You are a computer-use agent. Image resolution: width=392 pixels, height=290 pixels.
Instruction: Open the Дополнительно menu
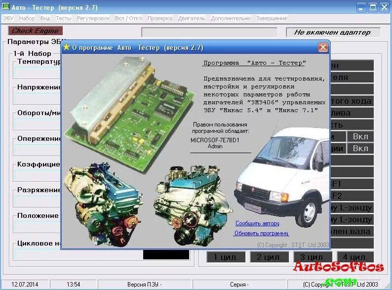click(231, 18)
